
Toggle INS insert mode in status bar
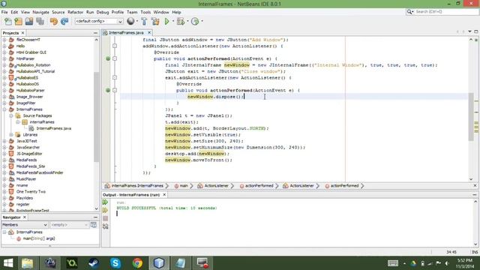tap(475, 252)
